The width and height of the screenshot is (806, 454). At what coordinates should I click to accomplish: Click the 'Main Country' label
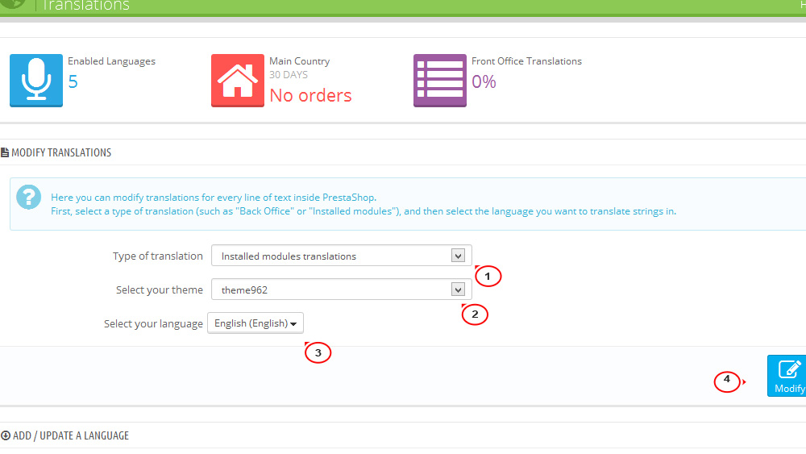pos(300,61)
